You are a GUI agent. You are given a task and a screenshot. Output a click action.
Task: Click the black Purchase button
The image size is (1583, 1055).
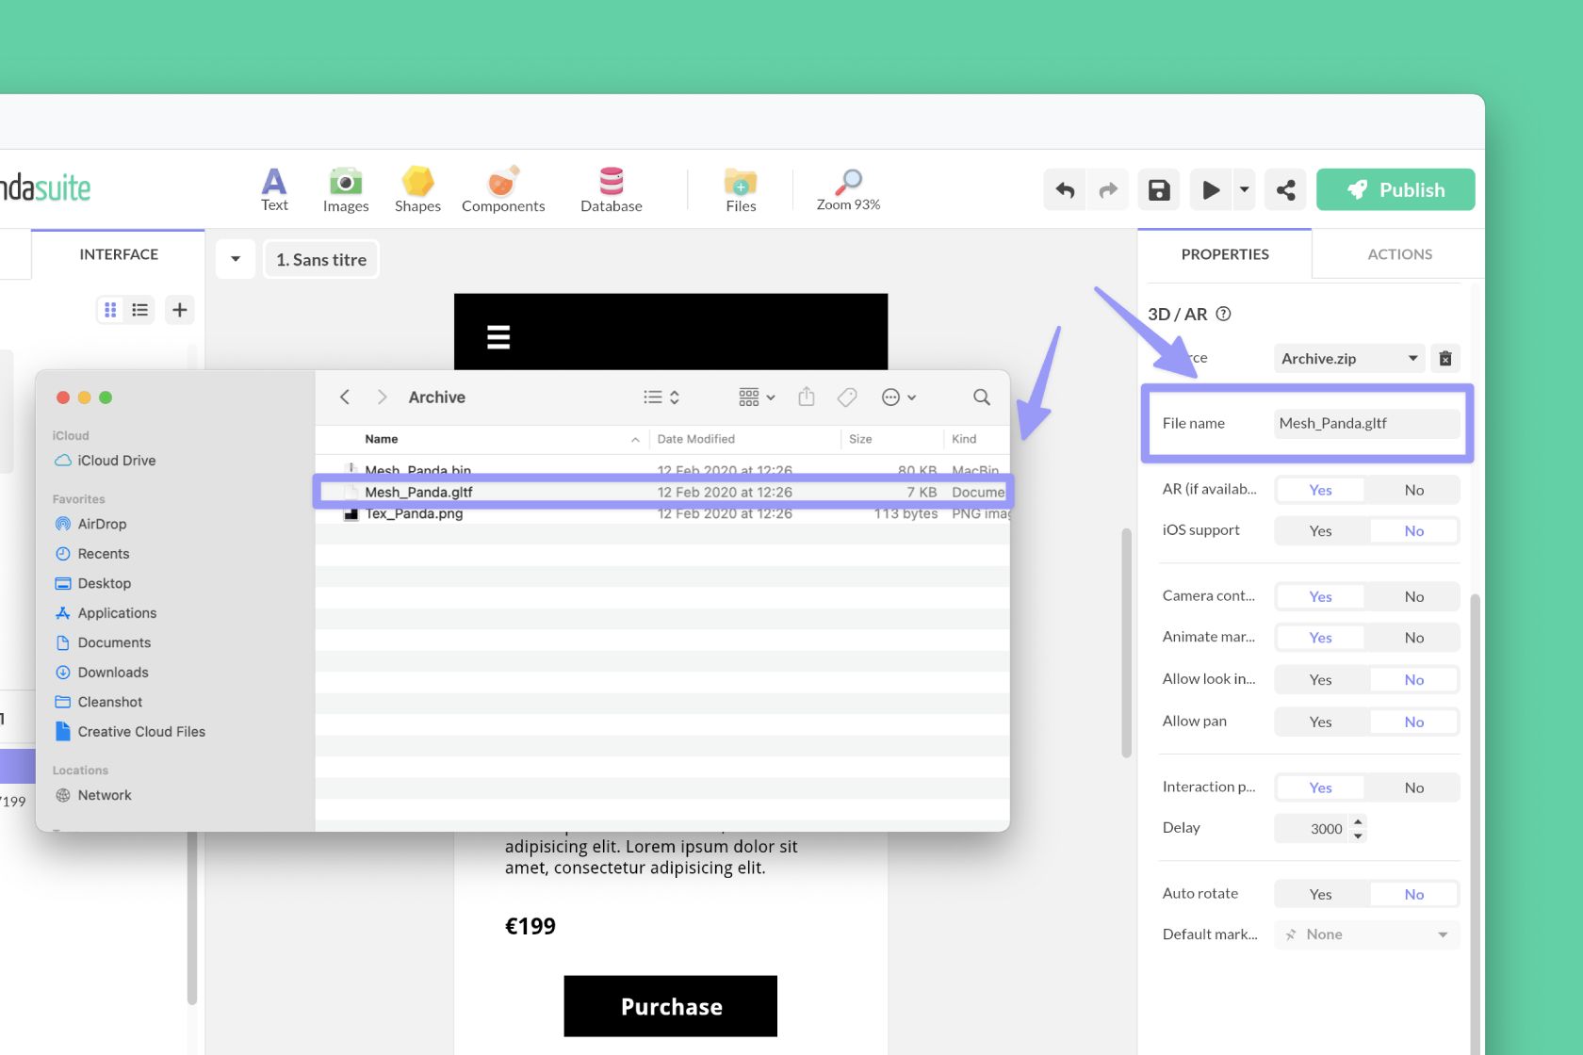(670, 1006)
